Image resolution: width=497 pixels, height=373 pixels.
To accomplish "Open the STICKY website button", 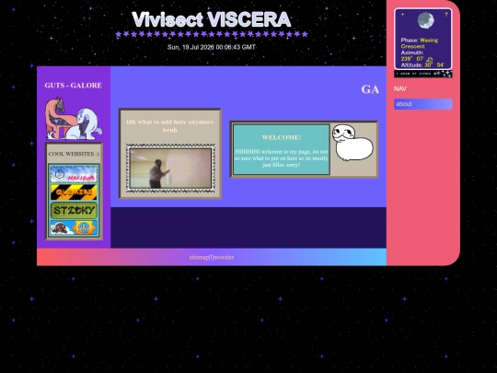I will click(74, 210).
